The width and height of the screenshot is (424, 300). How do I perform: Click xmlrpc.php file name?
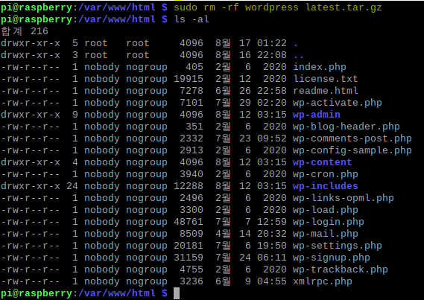tap(323, 281)
